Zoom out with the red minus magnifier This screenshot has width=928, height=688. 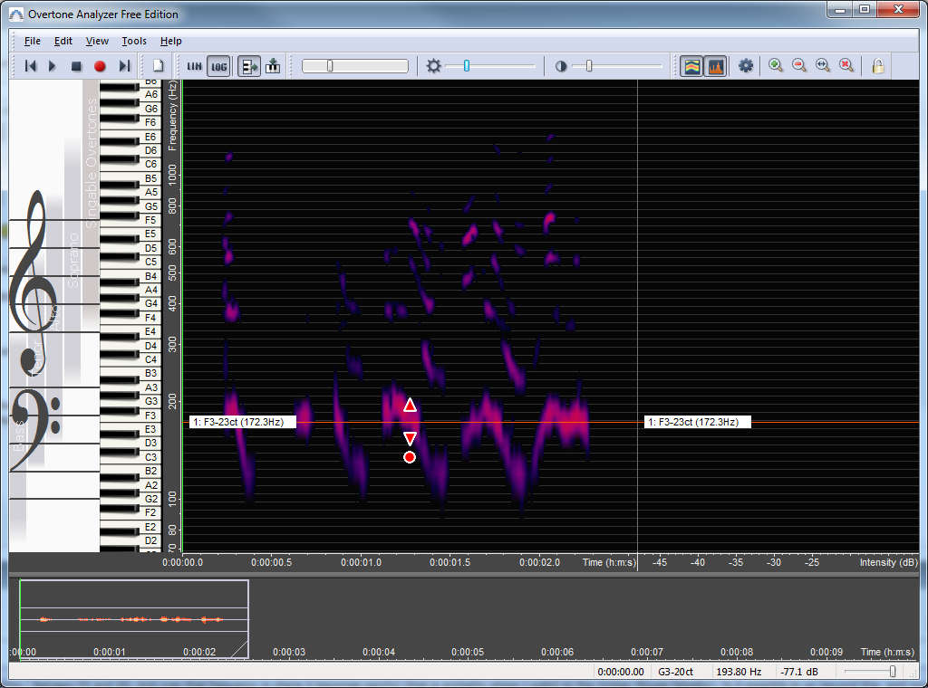799,65
